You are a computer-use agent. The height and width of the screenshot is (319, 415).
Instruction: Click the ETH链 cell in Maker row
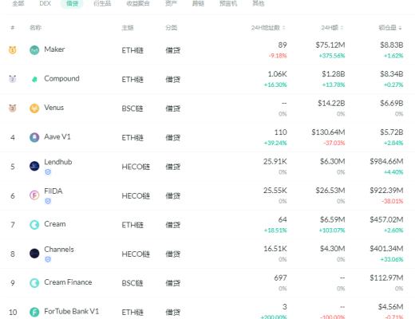pos(132,50)
